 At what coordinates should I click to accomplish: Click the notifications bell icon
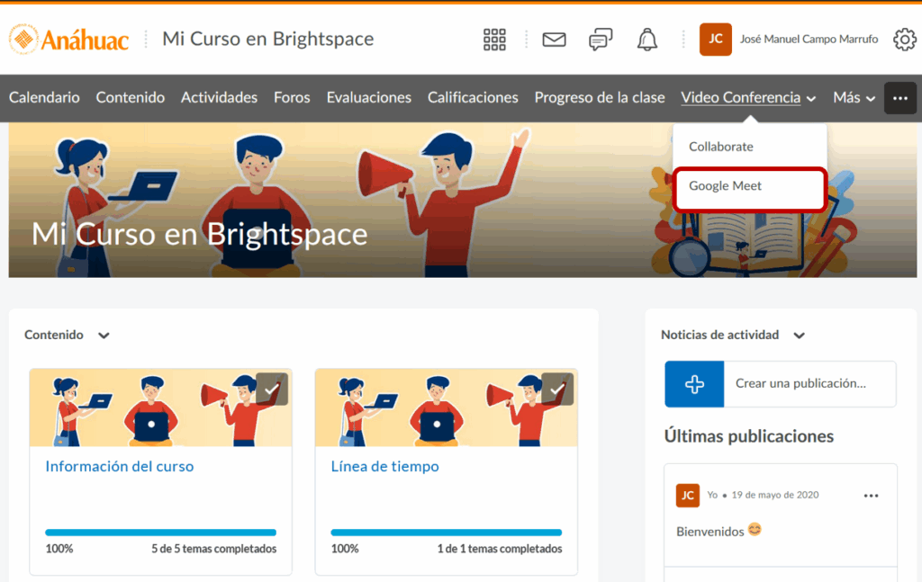click(x=647, y=40)
